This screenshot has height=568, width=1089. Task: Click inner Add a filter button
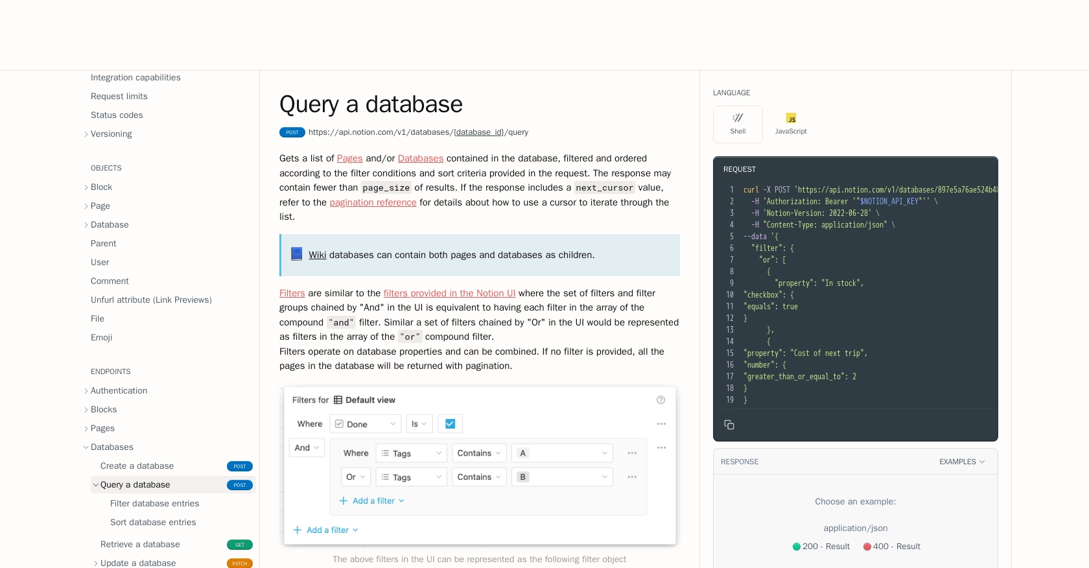click(x=372, y=501)
